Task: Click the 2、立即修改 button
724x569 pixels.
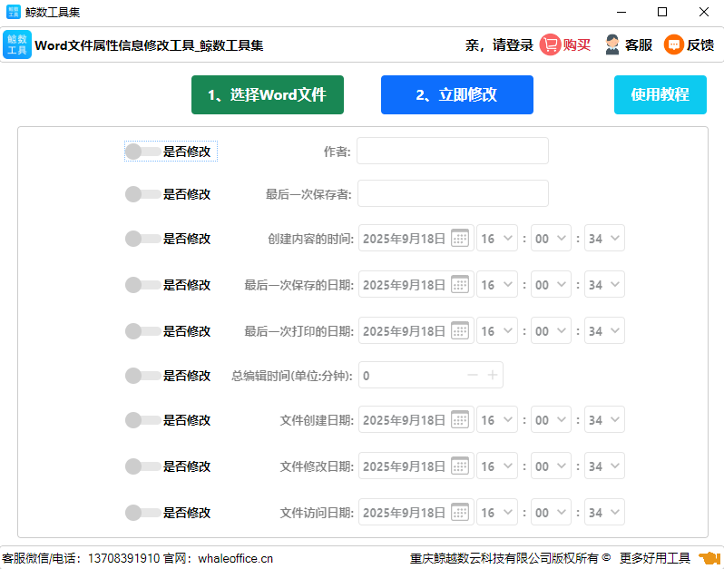Action: point(456,94)
